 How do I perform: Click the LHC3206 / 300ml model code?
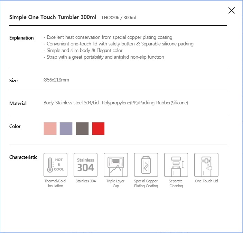tap(119, 18)
